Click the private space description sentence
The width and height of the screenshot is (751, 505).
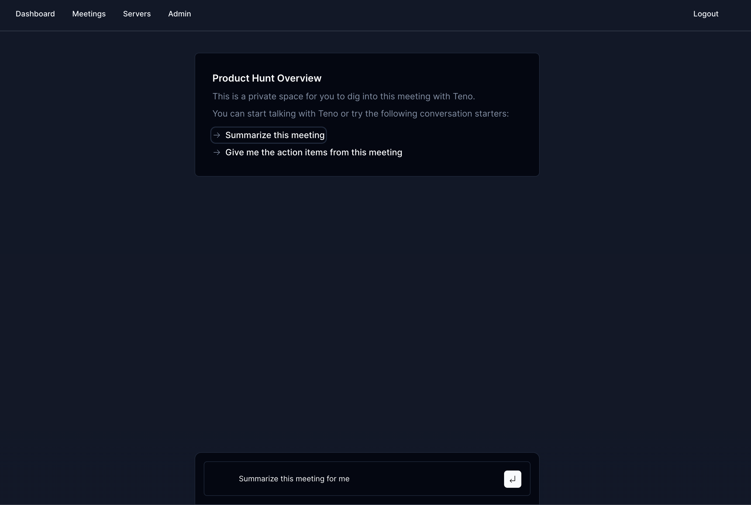pyautogui.click(x=343, y=96)
